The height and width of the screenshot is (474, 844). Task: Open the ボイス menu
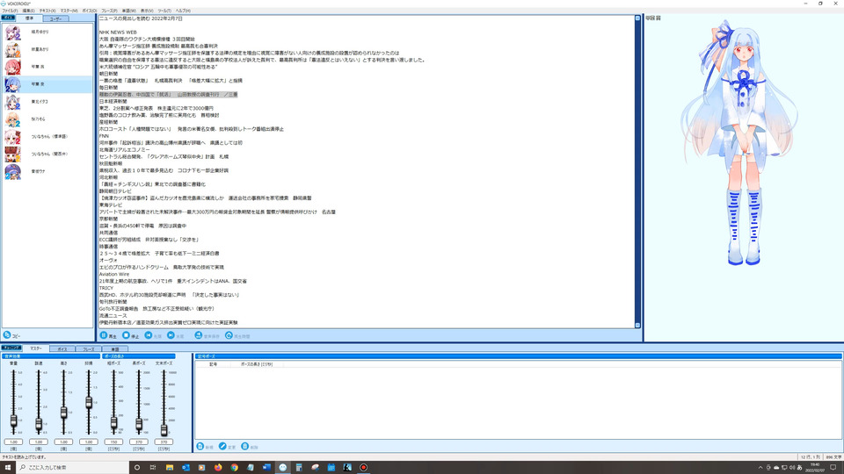click(x=90, y=11)
